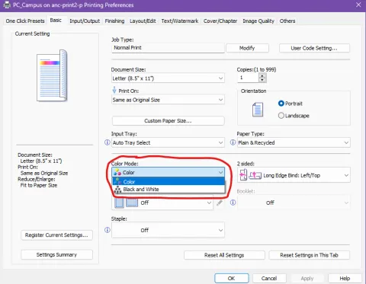Click the Input Tray info icon
The image size is (366, 284).
[108, 142]
